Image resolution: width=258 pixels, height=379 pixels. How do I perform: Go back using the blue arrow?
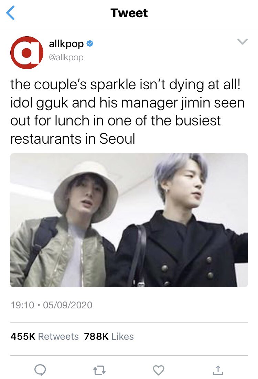(x=10, y=13)
